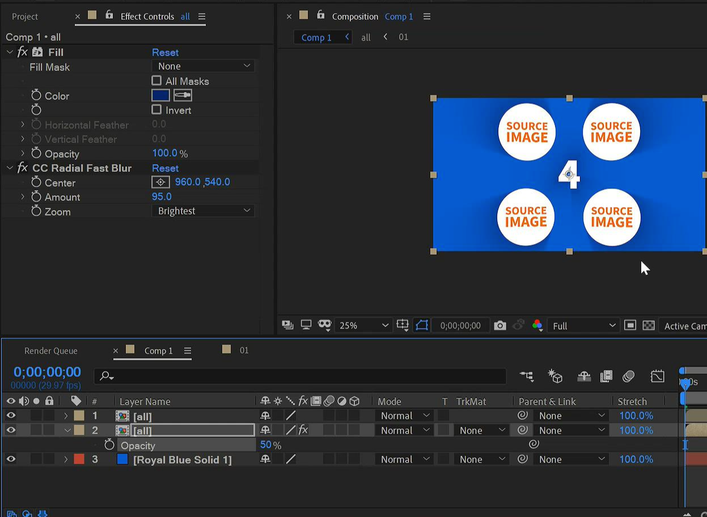Open Show Channel color management icon
The width and height of the screenshot is (707, 517).
point(537,325)
